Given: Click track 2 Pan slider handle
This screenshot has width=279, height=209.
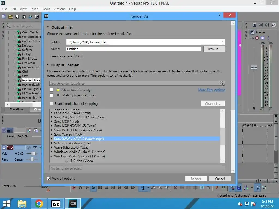Looking at the screenshot, I should pyautogui.click(x=32, y=159).
